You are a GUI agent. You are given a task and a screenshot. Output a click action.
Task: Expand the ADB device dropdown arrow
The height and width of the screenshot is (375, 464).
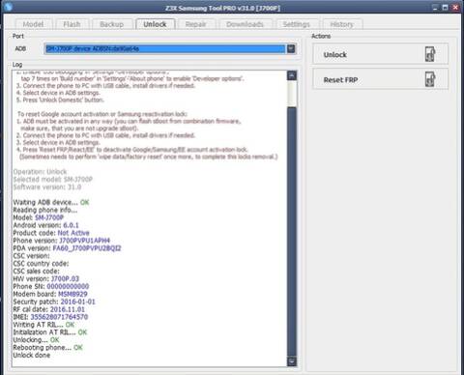[291, 48]
